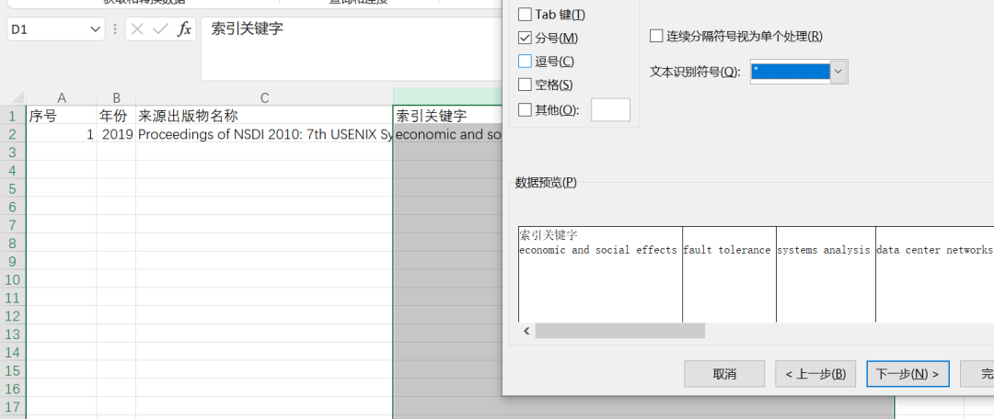Select column A header
994x419 pixels.
62,97
